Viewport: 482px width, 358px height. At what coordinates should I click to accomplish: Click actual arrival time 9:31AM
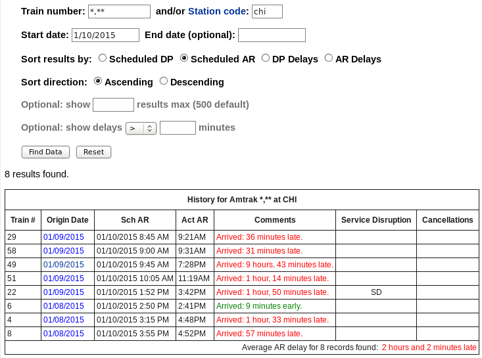[x=192, y=251]
